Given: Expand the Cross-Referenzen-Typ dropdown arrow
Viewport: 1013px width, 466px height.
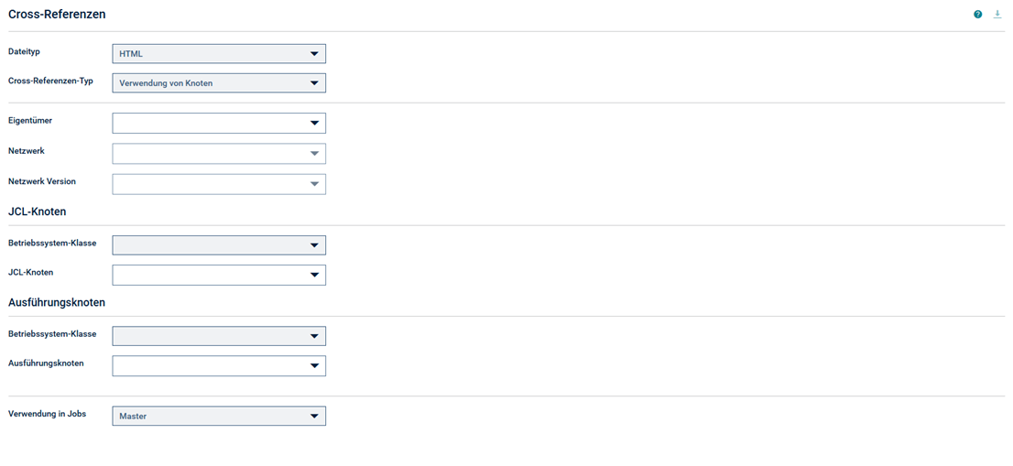Looking at the screenshot, I should click(x=314, y=82).
